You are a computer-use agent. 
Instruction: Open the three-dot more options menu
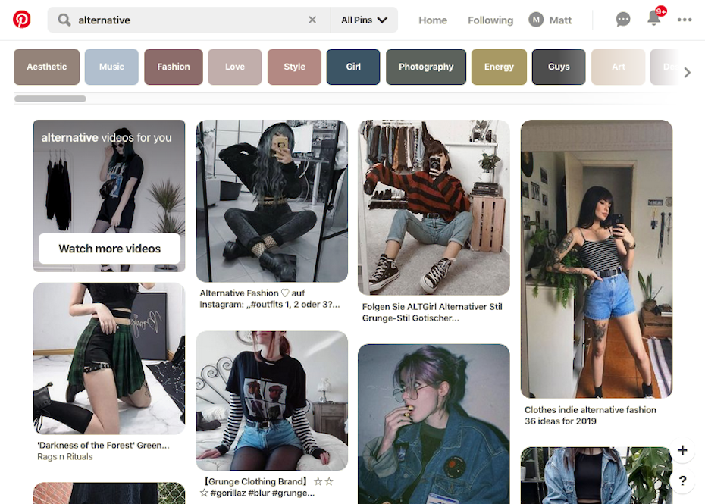(685, 20)
